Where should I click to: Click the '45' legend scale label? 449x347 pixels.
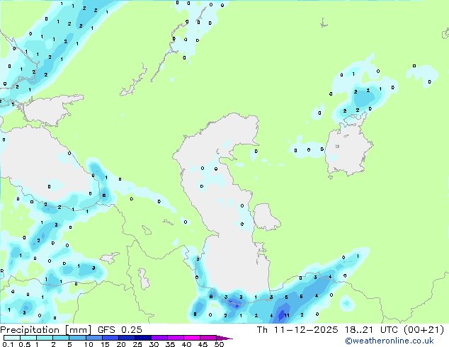(203, 344)
